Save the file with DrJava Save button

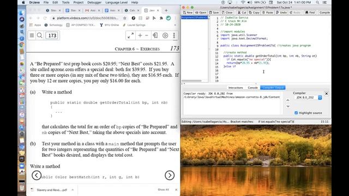click(214, 13)
